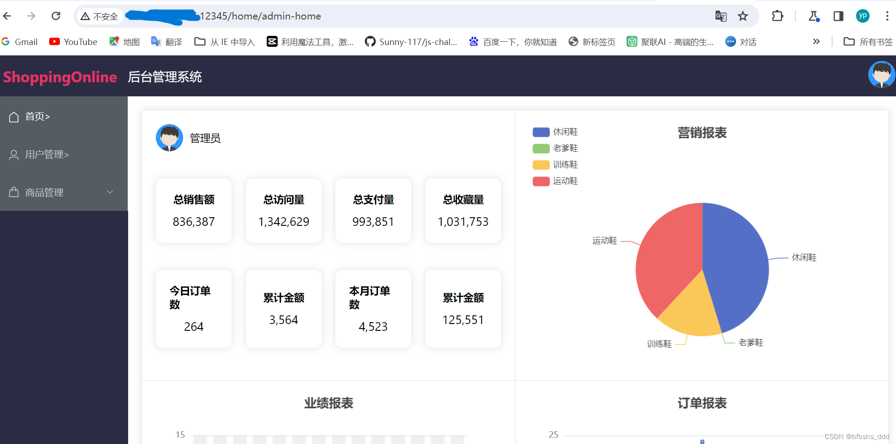896x444 pixels.
Task: Click the green 老爹鞋 color swatch
Action: coord(540,148)
